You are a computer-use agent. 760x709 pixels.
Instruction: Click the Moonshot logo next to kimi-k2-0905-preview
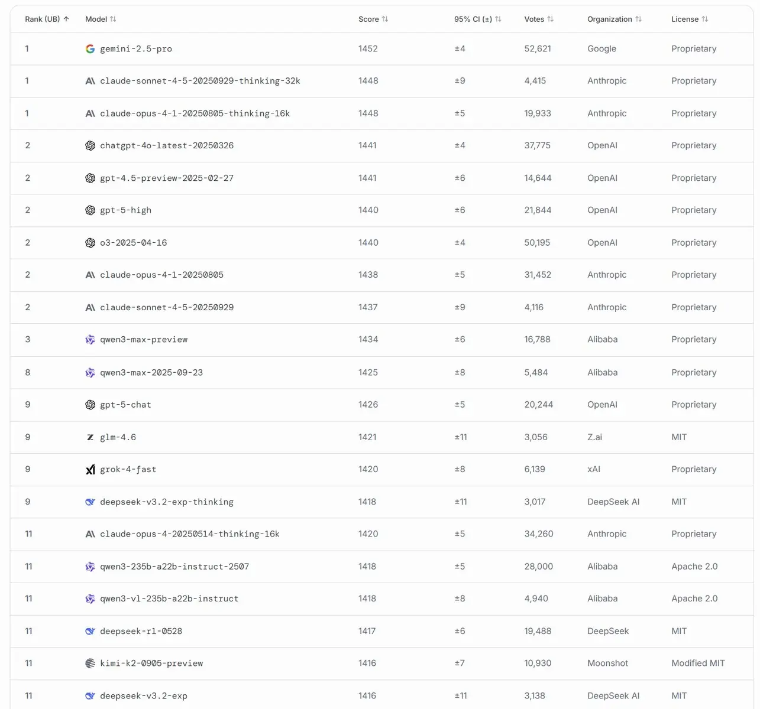point(90,664)
